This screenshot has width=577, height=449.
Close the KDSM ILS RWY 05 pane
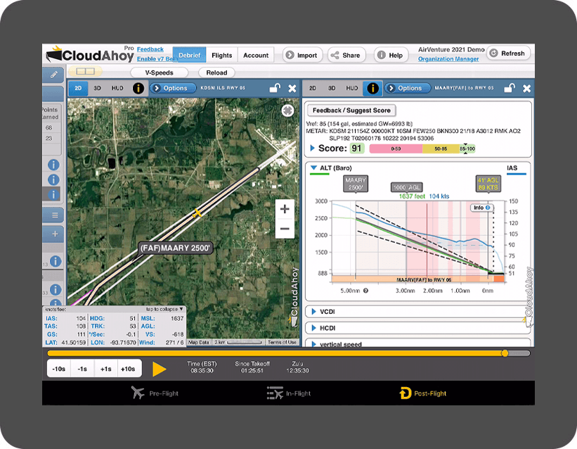[x=292, y=89]
